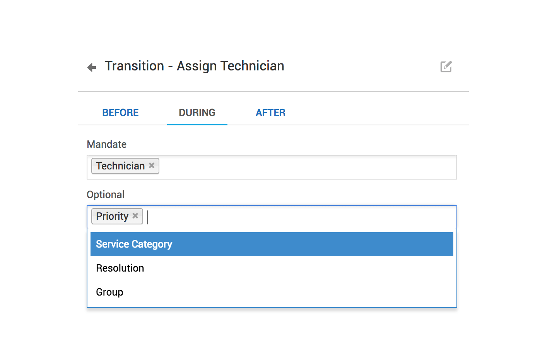Click the Priority tag label
The height and width of the screenshot is (359, 540).
112,216
